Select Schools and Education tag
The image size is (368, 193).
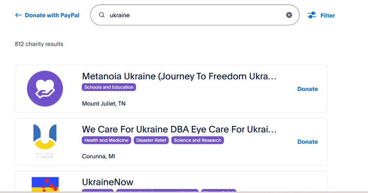109,87
